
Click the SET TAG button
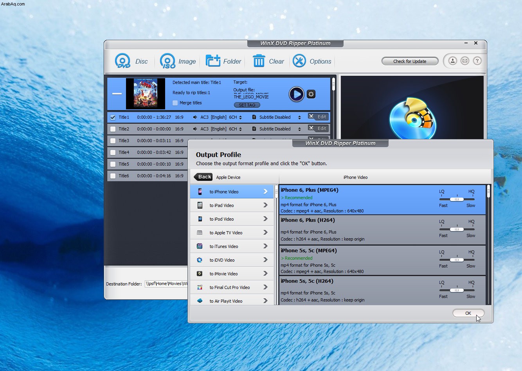click(x=247, y=105)
